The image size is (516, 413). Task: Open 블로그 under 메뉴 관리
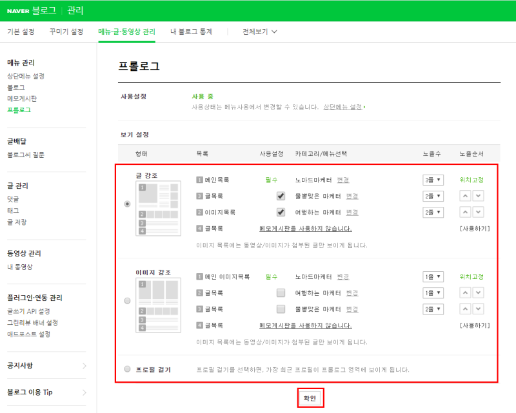click(15, 88)
